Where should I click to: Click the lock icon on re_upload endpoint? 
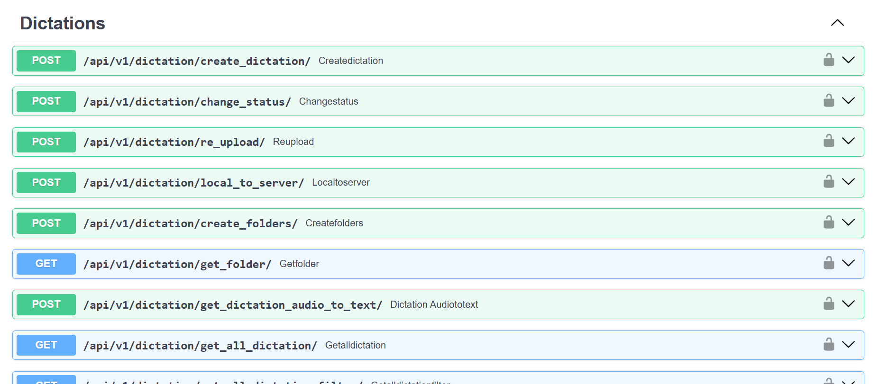829,141
